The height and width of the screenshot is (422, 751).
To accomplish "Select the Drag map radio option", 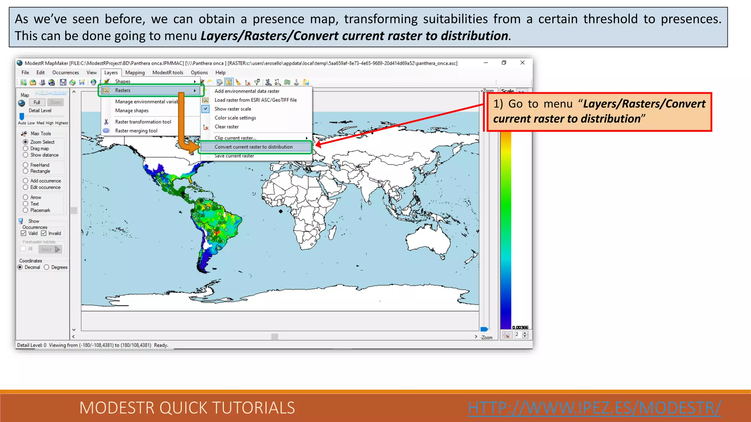I will pos(25,148).
